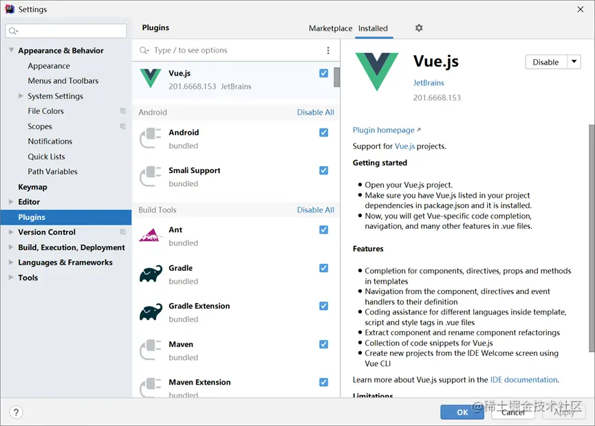The width and height of the screenshot is (595, 426).
Task: Open the plugins gear settings menu
Action: pyautogui.click(x=418, y=27)
